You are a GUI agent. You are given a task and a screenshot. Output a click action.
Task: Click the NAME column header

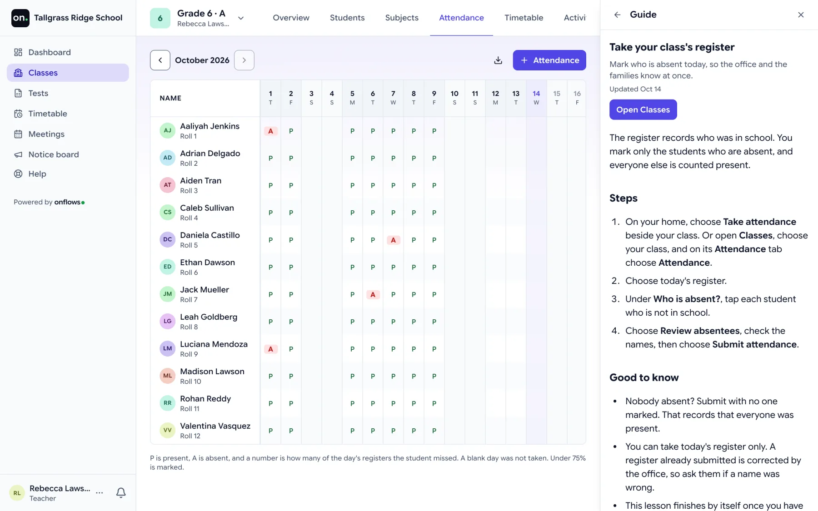coord(170,98)
